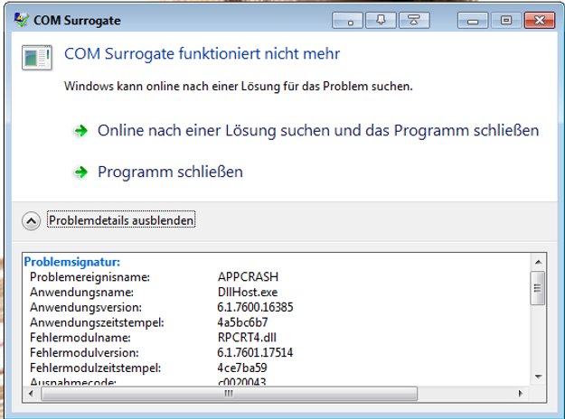The image size is (565, 419).
Task: Collapse details via the round chevron button
Action: coord(32,220)
